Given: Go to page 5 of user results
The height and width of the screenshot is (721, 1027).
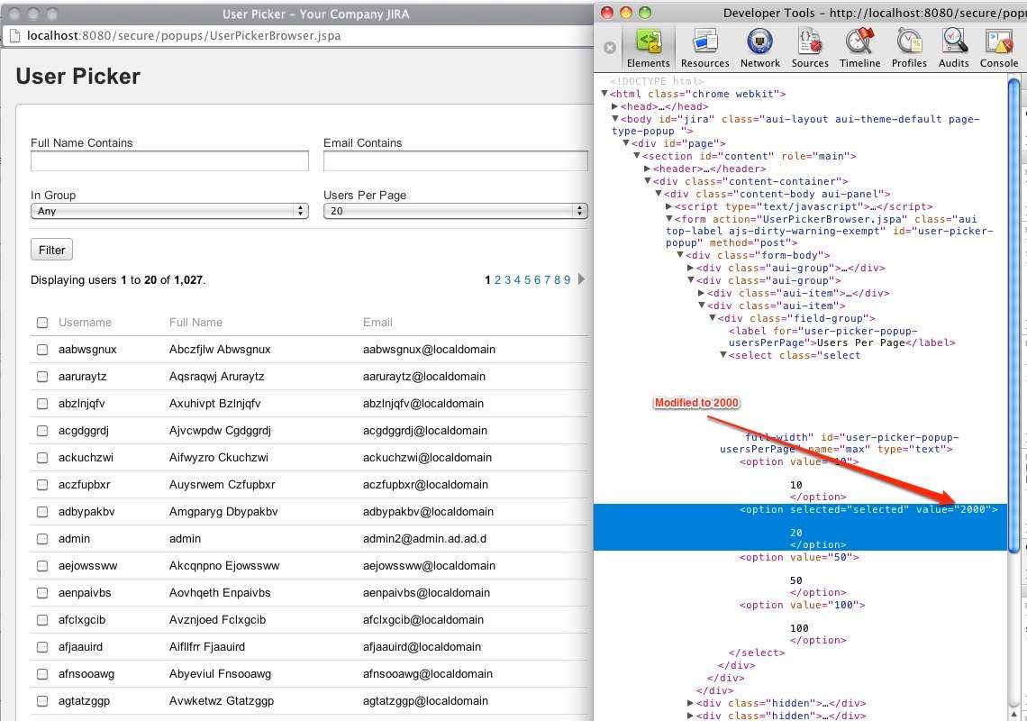Looking at the screenshot, I should [527, 280].
